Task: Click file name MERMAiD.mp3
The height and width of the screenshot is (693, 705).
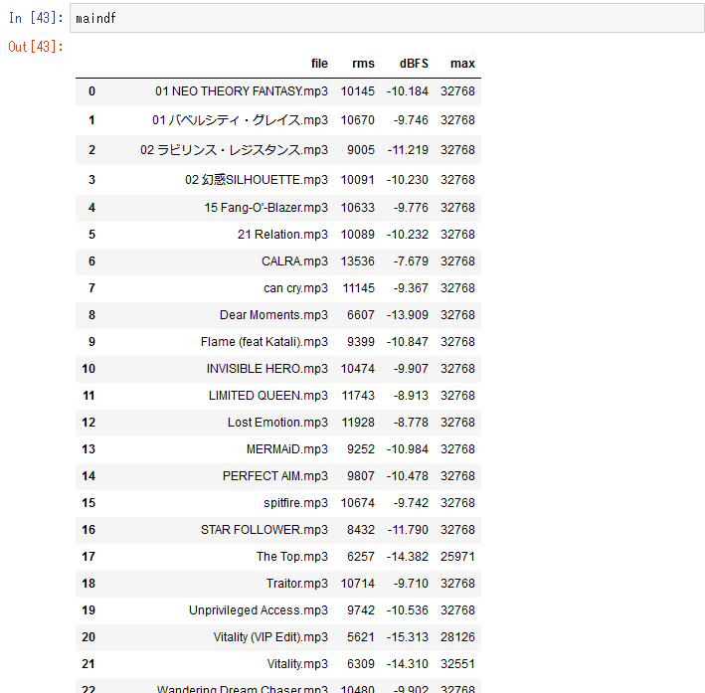Action: click(x=287, y=449)
